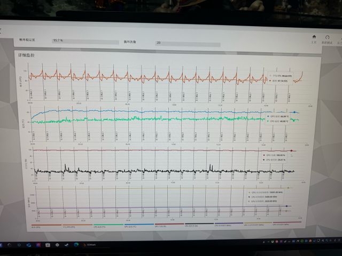
Task: Go to the home page via the house icon
Action: [x=314, y=37]
